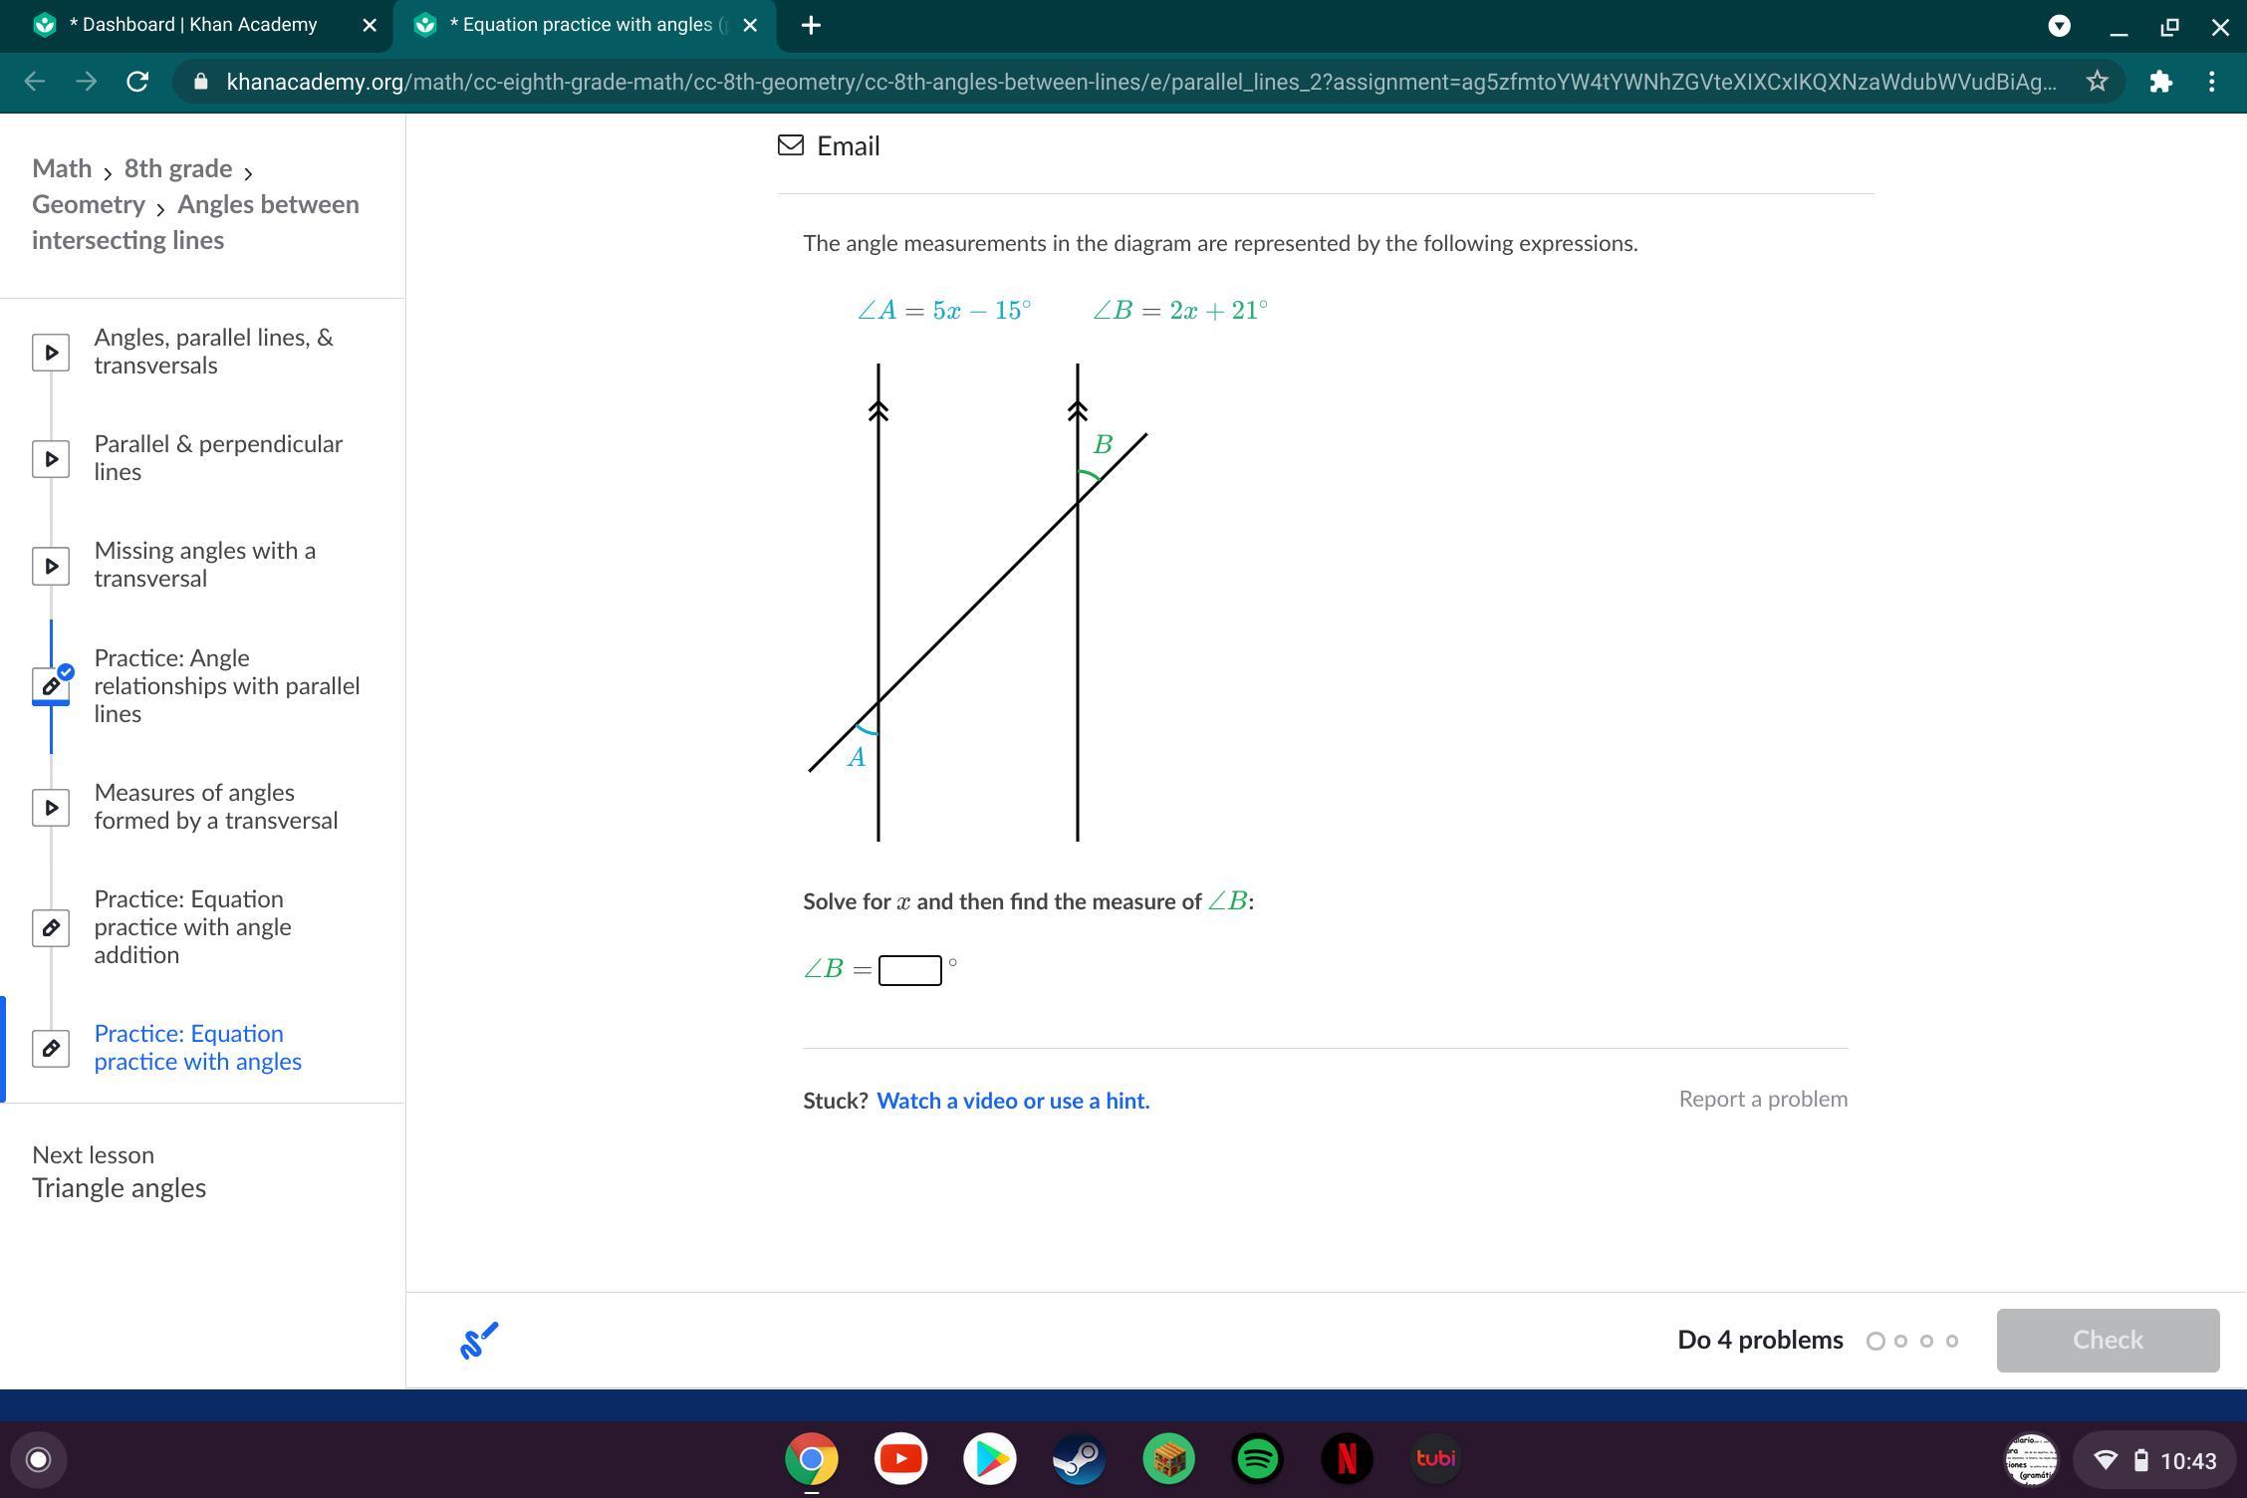Select the first problem progress circle
Image resolution: width=2247 pixels, height=1498 pixels.
(x=1875, y=1341)
